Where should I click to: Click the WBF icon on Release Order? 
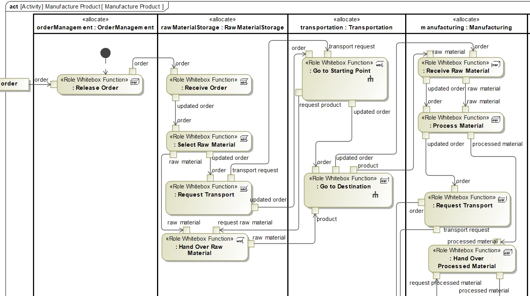click(135, 82)
